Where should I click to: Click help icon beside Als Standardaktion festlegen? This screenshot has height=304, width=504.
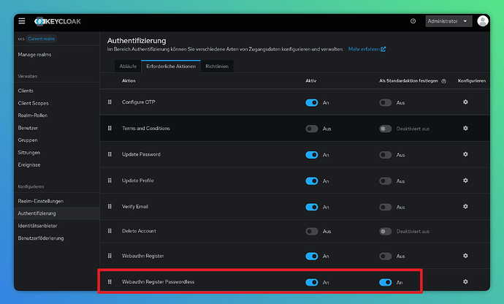click(x=443, y=80)
